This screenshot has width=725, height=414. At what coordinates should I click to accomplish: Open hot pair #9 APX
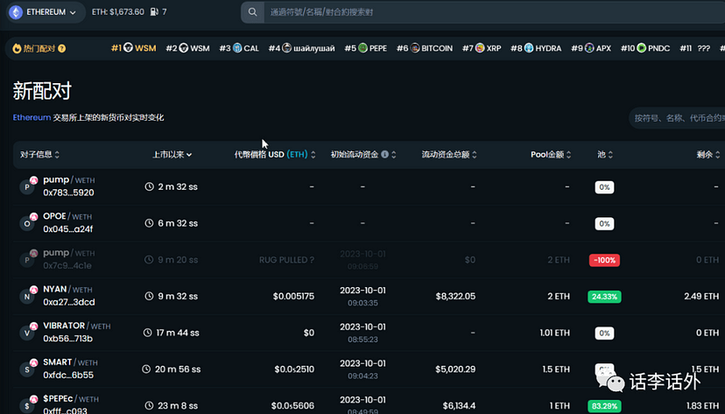coord(591,48)
